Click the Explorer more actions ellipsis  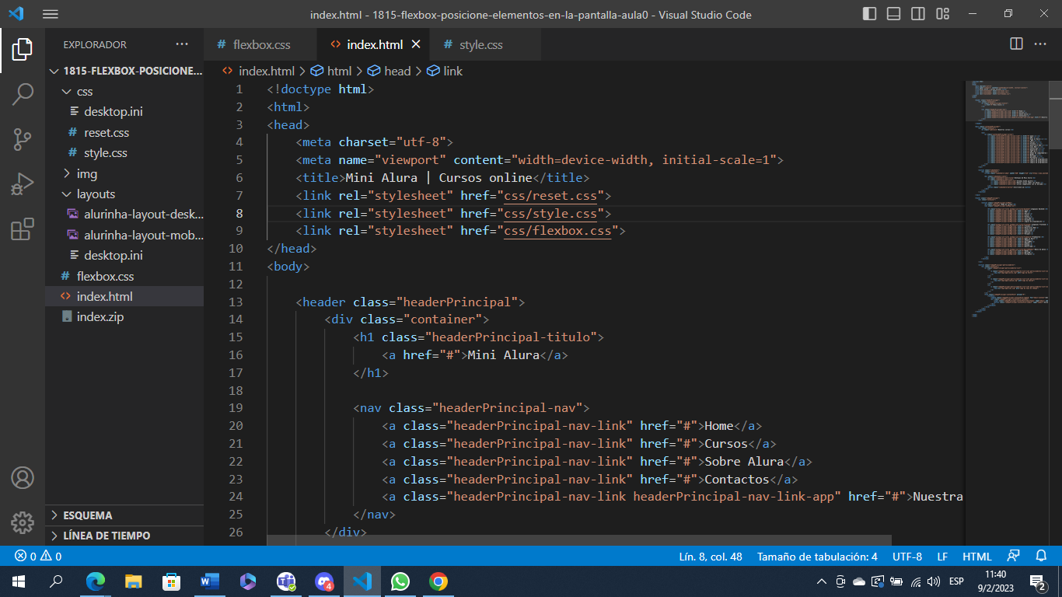pyautogui.click(x=182, y=44)
